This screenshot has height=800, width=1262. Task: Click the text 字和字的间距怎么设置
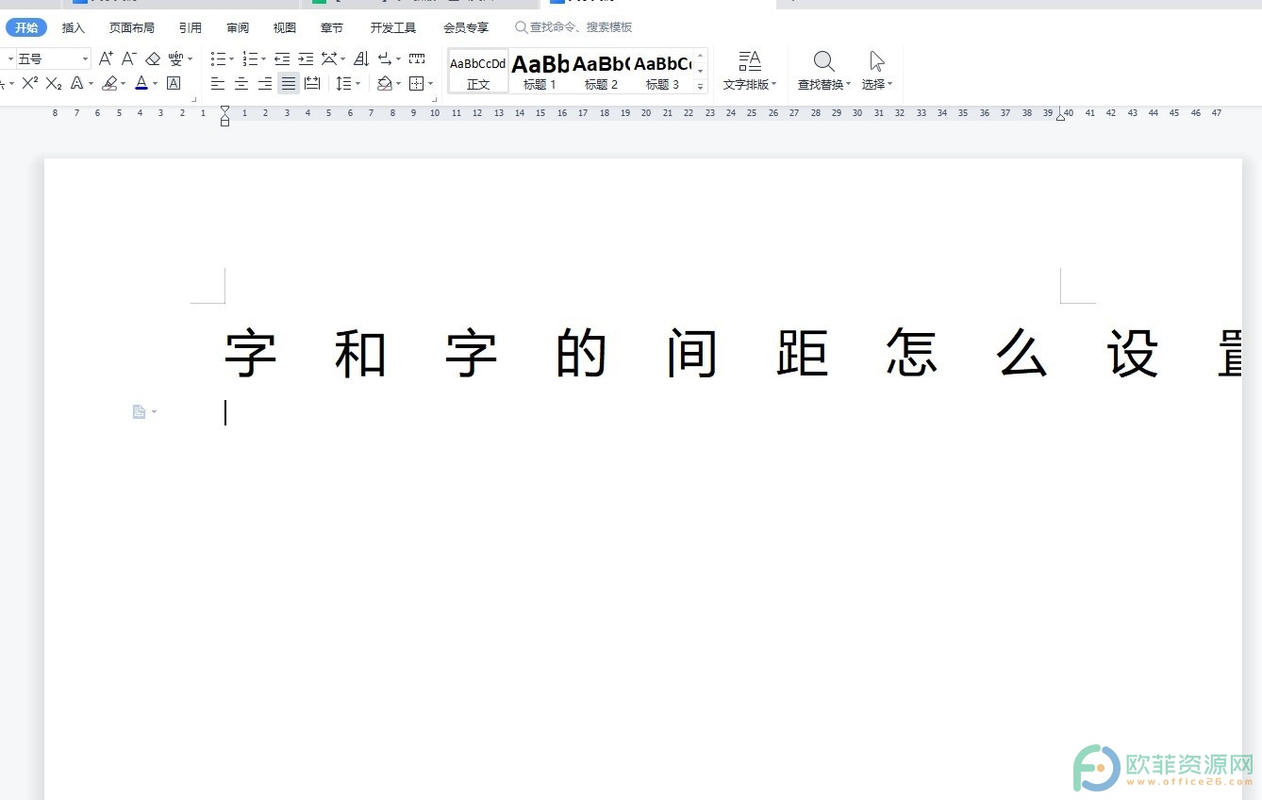click(733, 354)
